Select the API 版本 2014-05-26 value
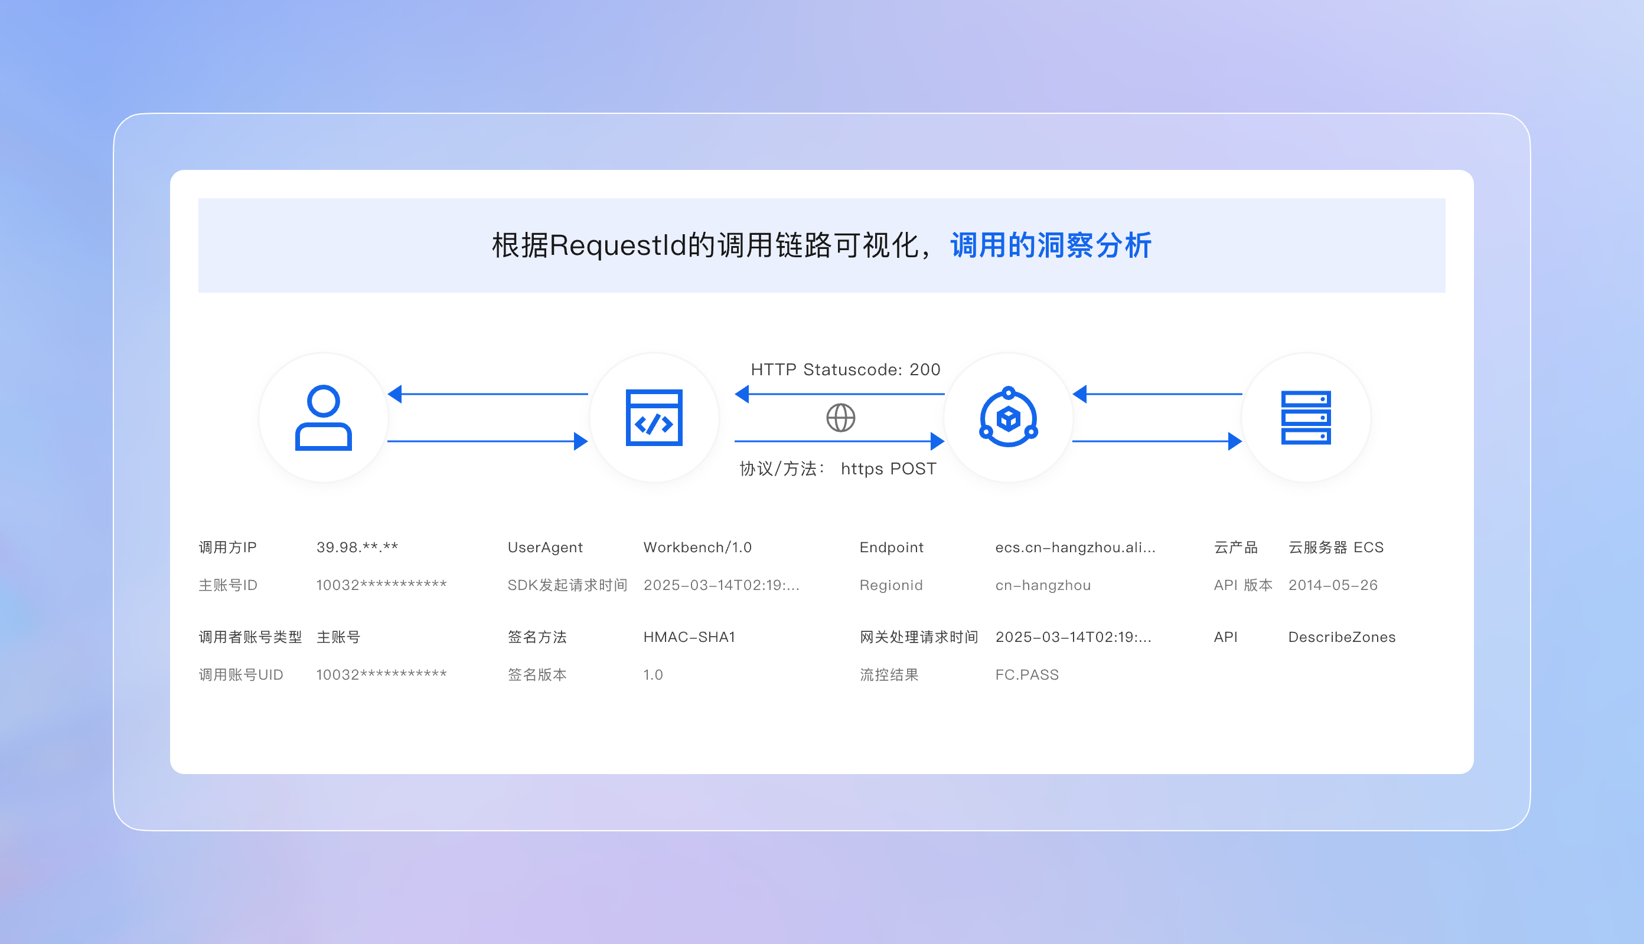 coord(1334,585)
